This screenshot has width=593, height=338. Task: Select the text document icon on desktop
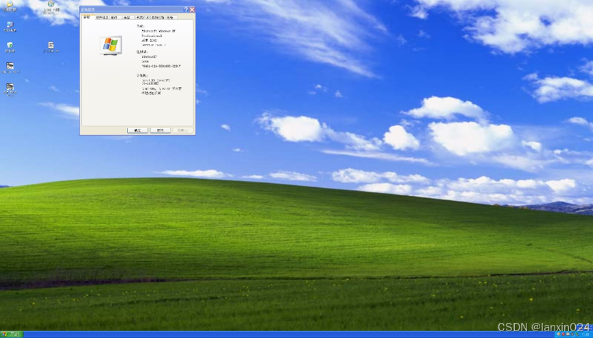tap(51, 47)
